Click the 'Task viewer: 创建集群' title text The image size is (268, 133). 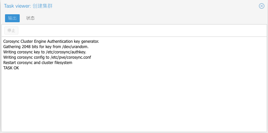coord(28,6)
